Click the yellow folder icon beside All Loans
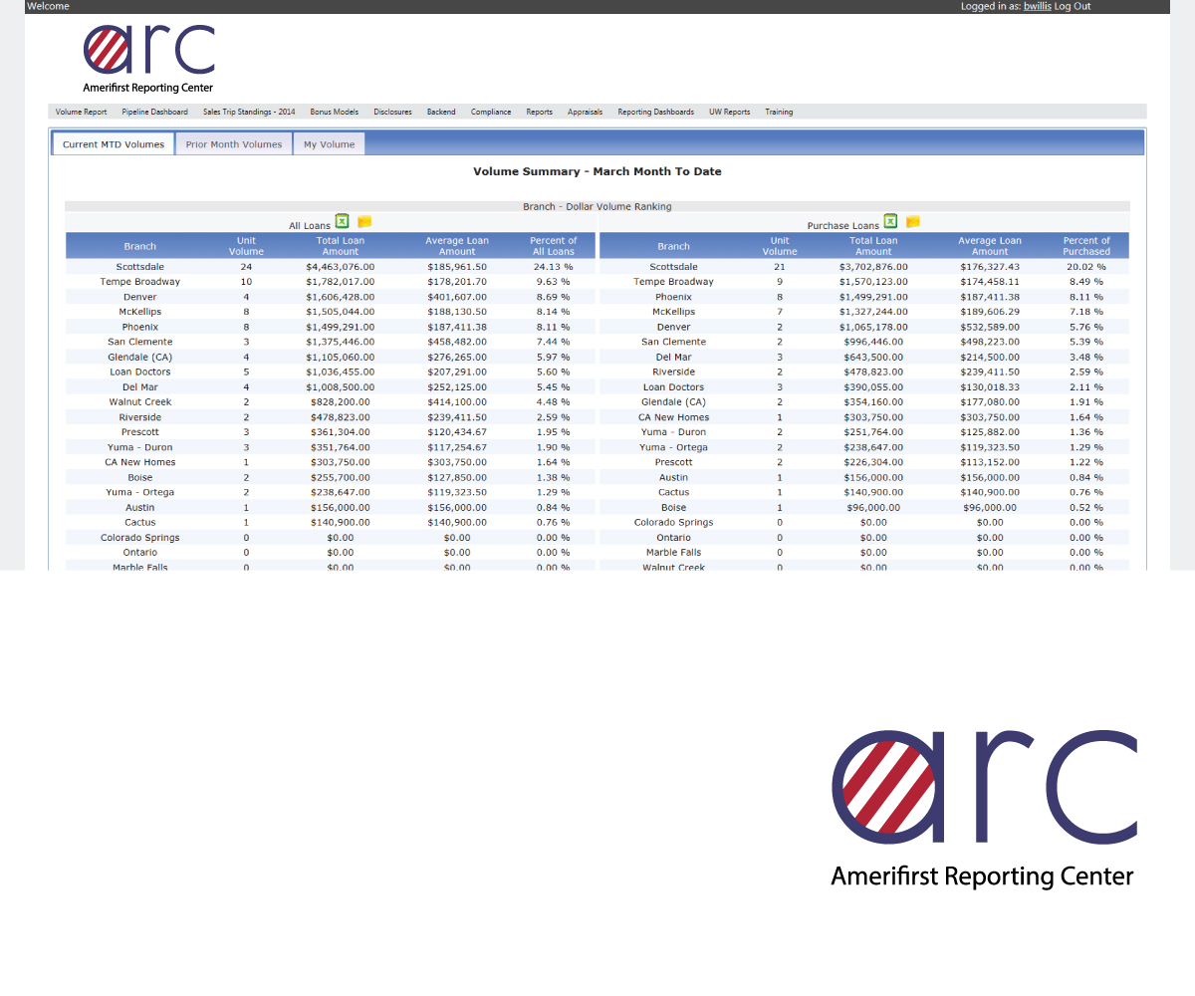The width and height of the screenshot is (1195, 996). pyautogui.click(x=364, y=222)
